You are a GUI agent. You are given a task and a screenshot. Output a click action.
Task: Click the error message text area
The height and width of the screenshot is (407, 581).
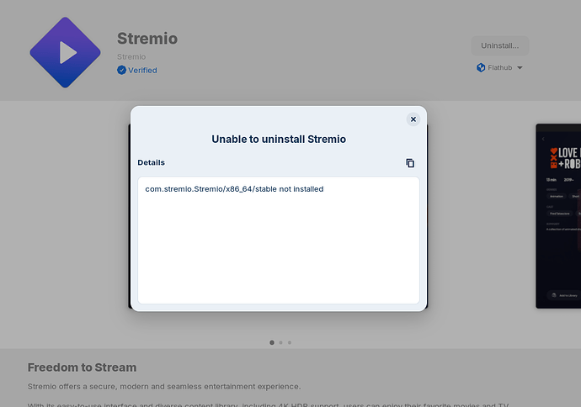[279, 240]
